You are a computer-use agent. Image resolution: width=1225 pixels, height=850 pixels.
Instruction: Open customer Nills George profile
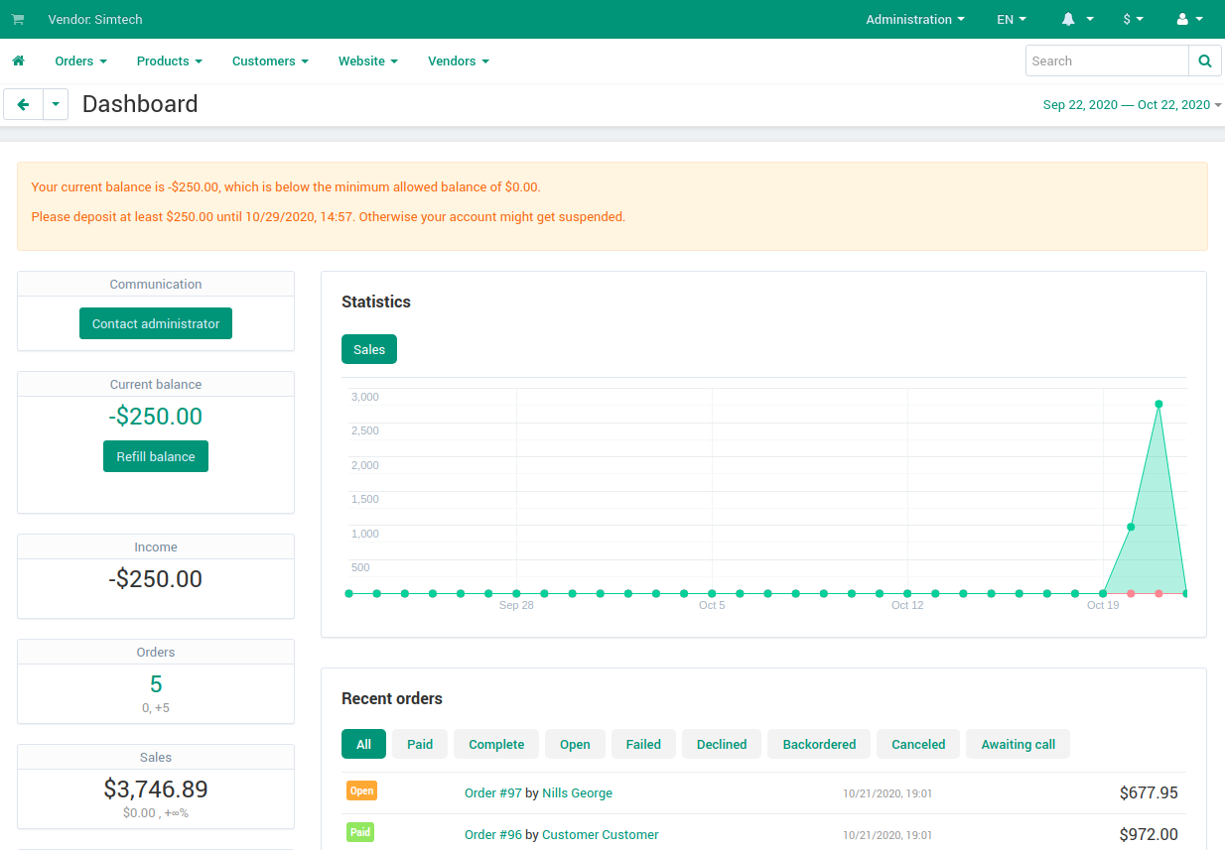coord(577,793)
